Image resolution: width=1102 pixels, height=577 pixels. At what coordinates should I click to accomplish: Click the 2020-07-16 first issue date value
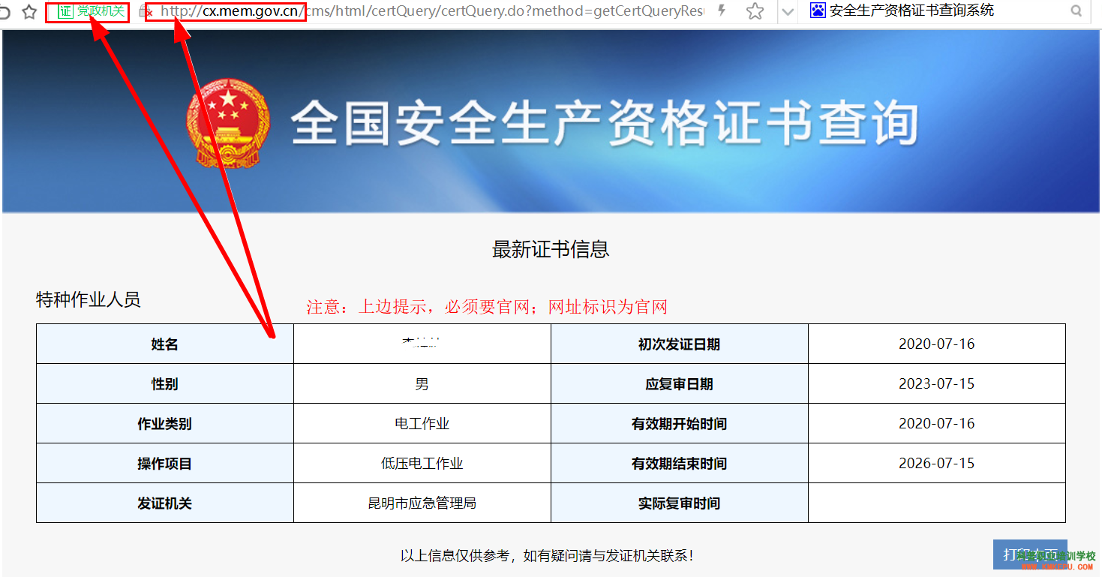(x=937, y=344)
